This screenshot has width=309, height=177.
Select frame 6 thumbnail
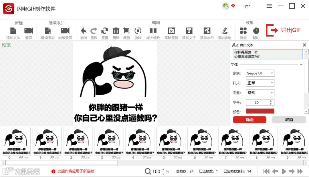(202, 141)
